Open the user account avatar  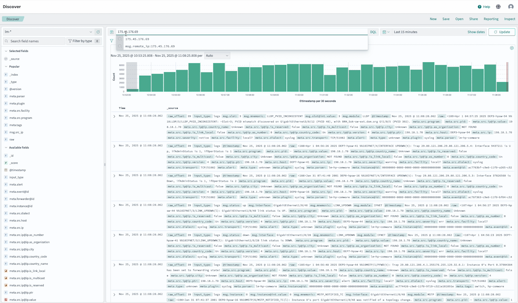click(511, 7)
